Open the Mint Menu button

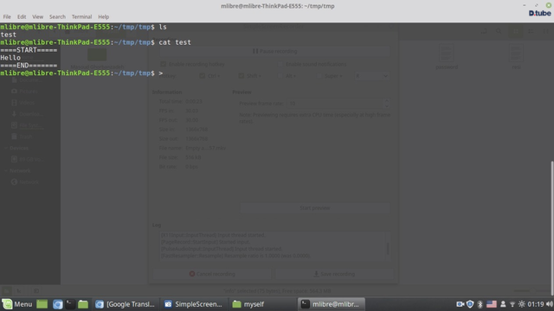pyautogui.click(x=17, y=304)
